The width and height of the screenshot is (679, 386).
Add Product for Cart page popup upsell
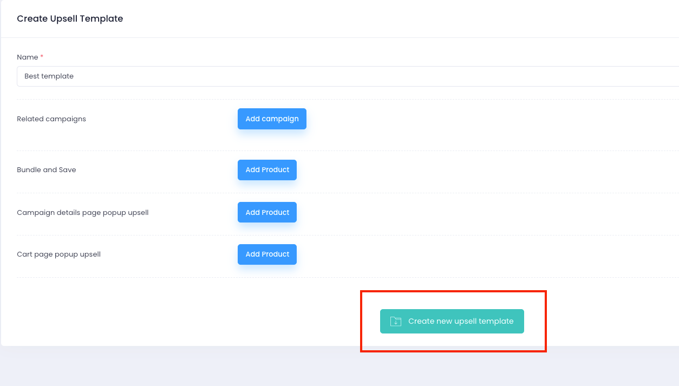tap(267, 254)
